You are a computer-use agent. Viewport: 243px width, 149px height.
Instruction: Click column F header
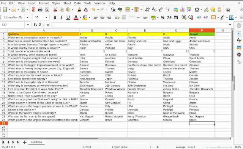pyautogui.click(x=202, y=30)
